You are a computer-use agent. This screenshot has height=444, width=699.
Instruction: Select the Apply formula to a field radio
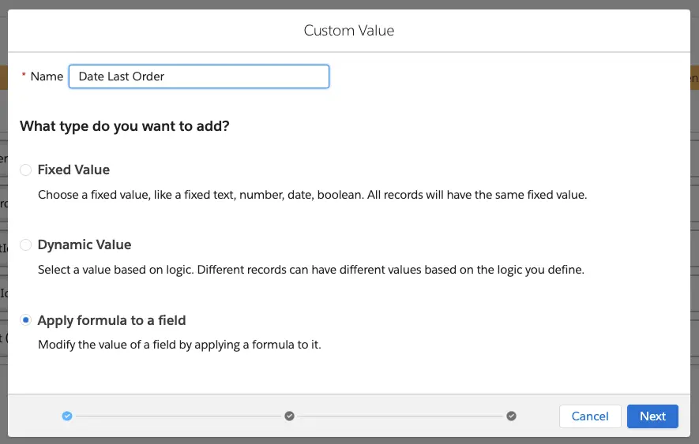(x=26, y=320)
